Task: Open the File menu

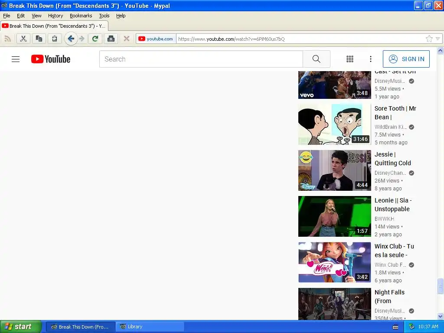Action: 7,16
